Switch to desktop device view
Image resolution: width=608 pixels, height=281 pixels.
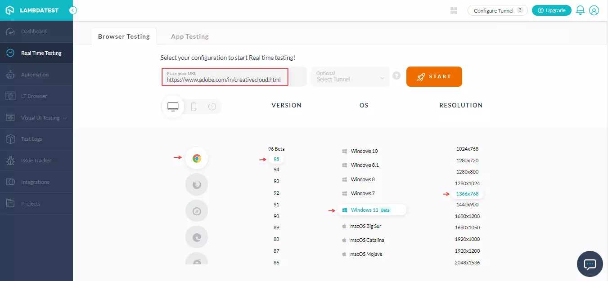tap(173, 107)
